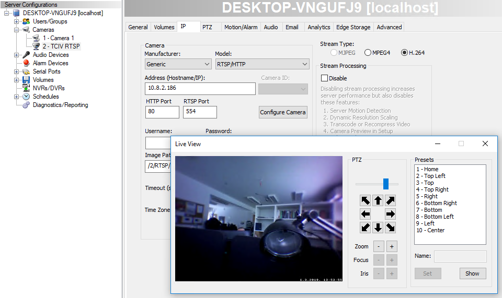Zoom in with the plus button
This screenshot has width=502, height=298.
[x=391, y=246]
